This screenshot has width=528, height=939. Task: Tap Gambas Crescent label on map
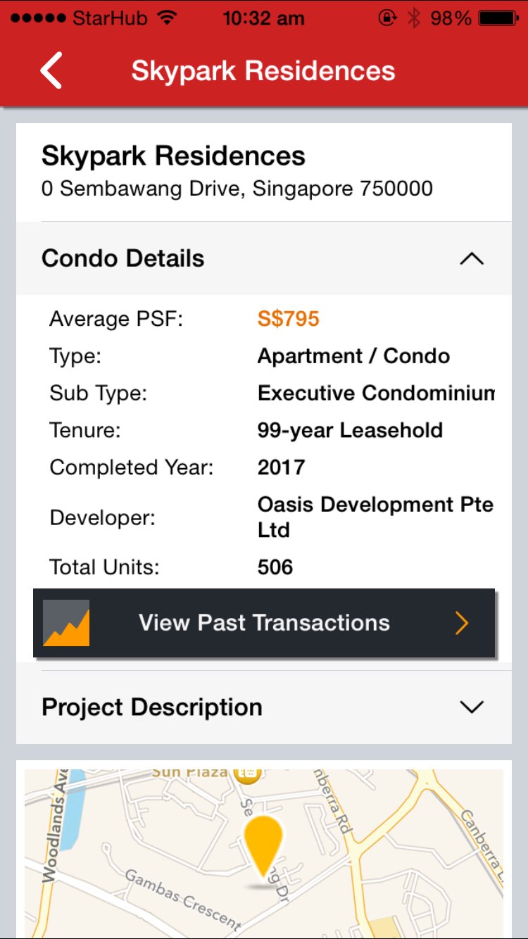pyautogui.click(x=182, y=898)
